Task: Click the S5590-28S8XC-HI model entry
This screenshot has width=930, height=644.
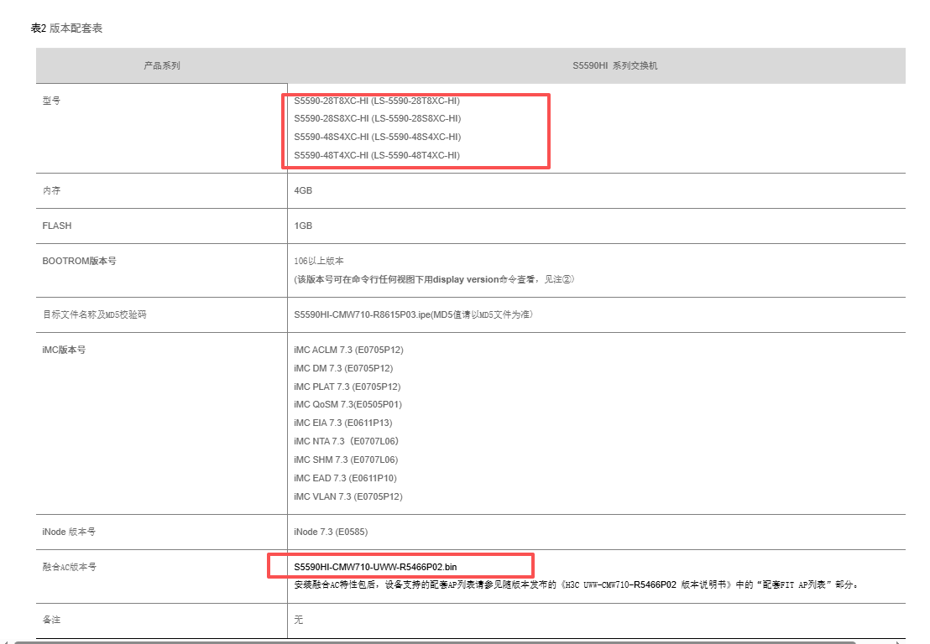Action: (377, 118)
